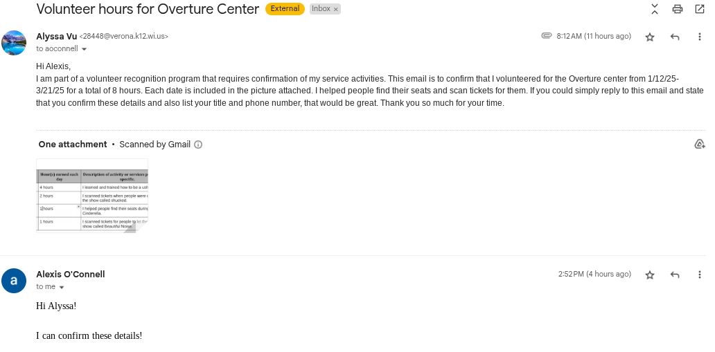Star Alexis O'Connell's reply message
This screenshot has height=352, width=715.
point(650,275)
